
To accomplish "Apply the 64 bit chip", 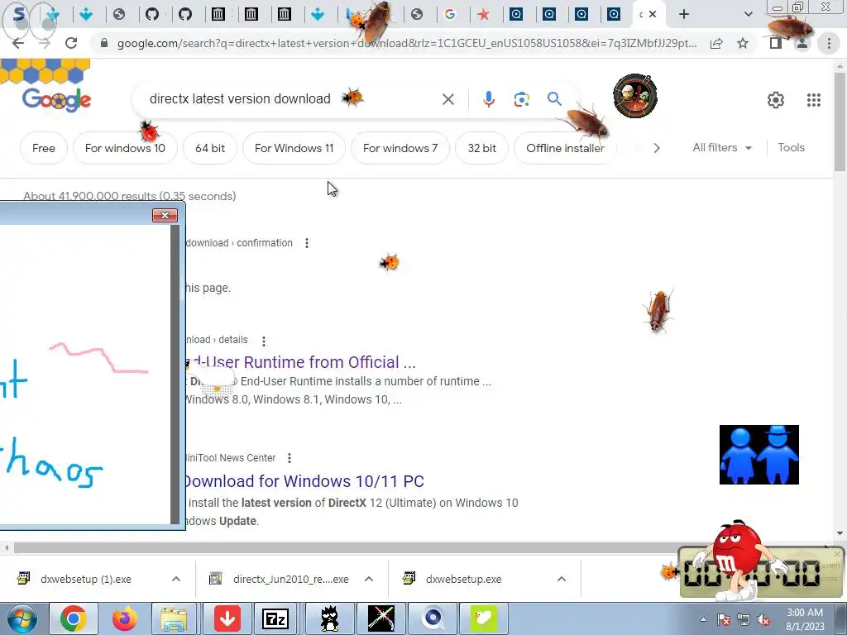I will click(210, 148).
